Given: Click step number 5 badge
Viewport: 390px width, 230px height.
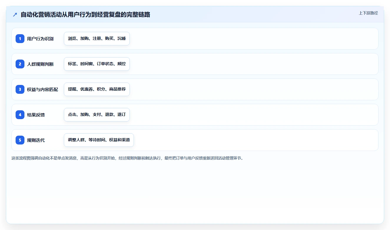Looking at the screenshot, I should (x=20, y=140).
